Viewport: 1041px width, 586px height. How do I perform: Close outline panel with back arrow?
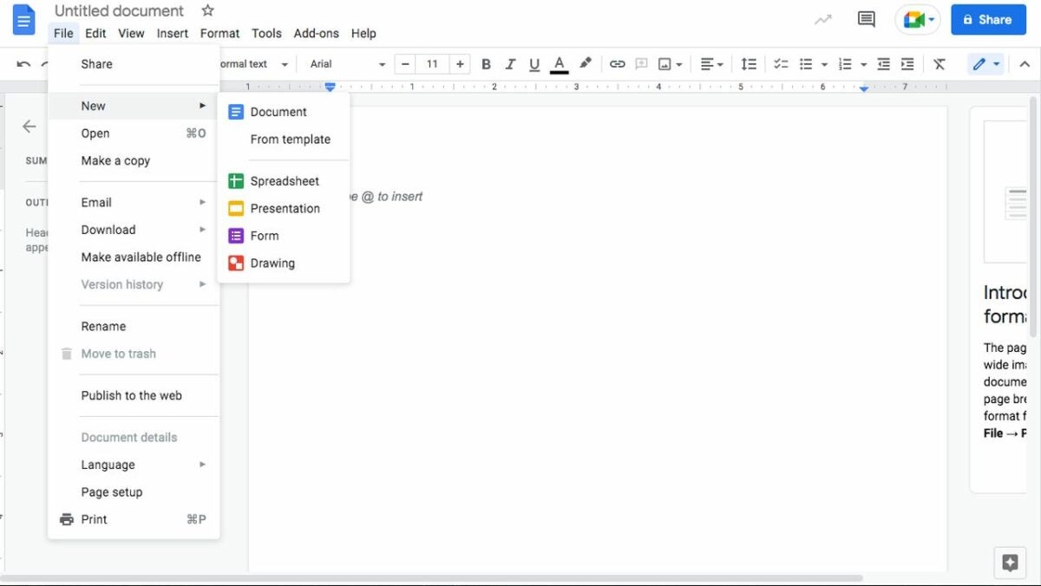(29, 127)
